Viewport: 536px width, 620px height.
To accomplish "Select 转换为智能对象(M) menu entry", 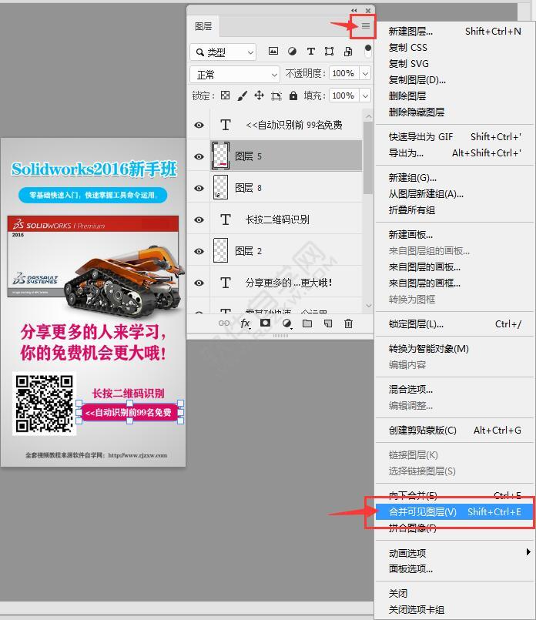I will point(428,348).
